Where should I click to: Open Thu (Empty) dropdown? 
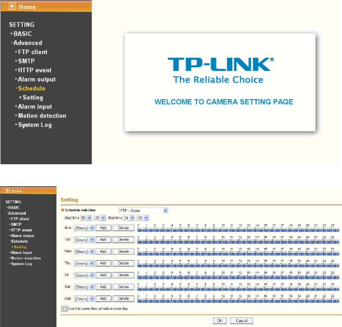click(84, 264)
